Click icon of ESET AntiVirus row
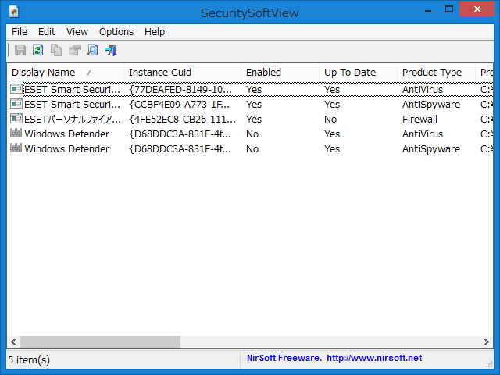Image resolution: width=500 pixels, height=375 pixels. (16, 89)
